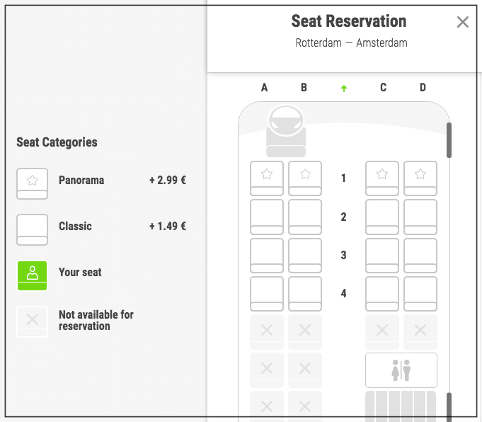Select Classic seat 2A
Screen dimensions: 482x422
tap(267, 217)
